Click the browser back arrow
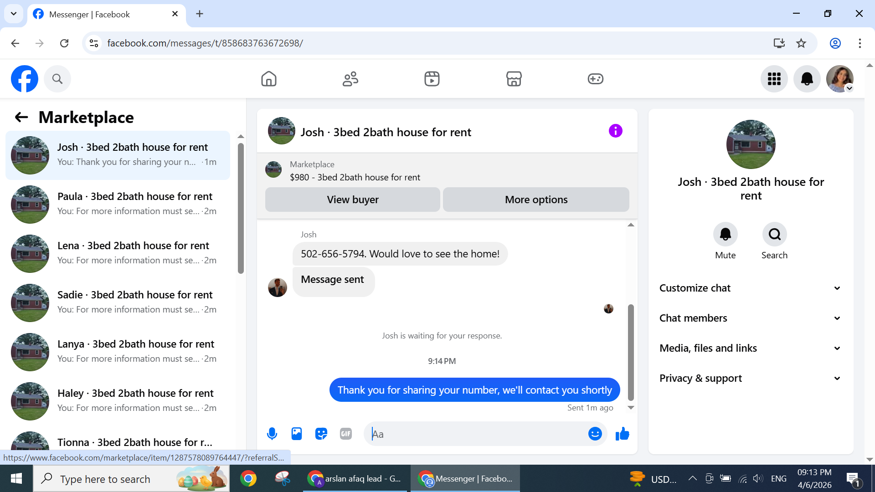 [15, 43]
